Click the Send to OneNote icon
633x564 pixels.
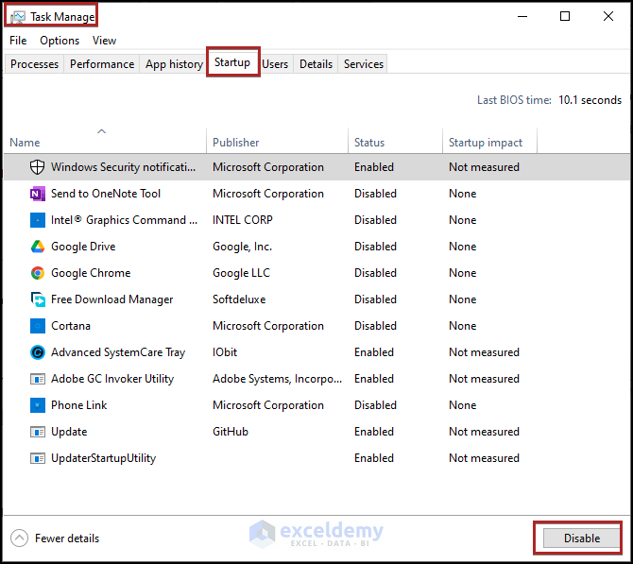(x=38, y=194)
